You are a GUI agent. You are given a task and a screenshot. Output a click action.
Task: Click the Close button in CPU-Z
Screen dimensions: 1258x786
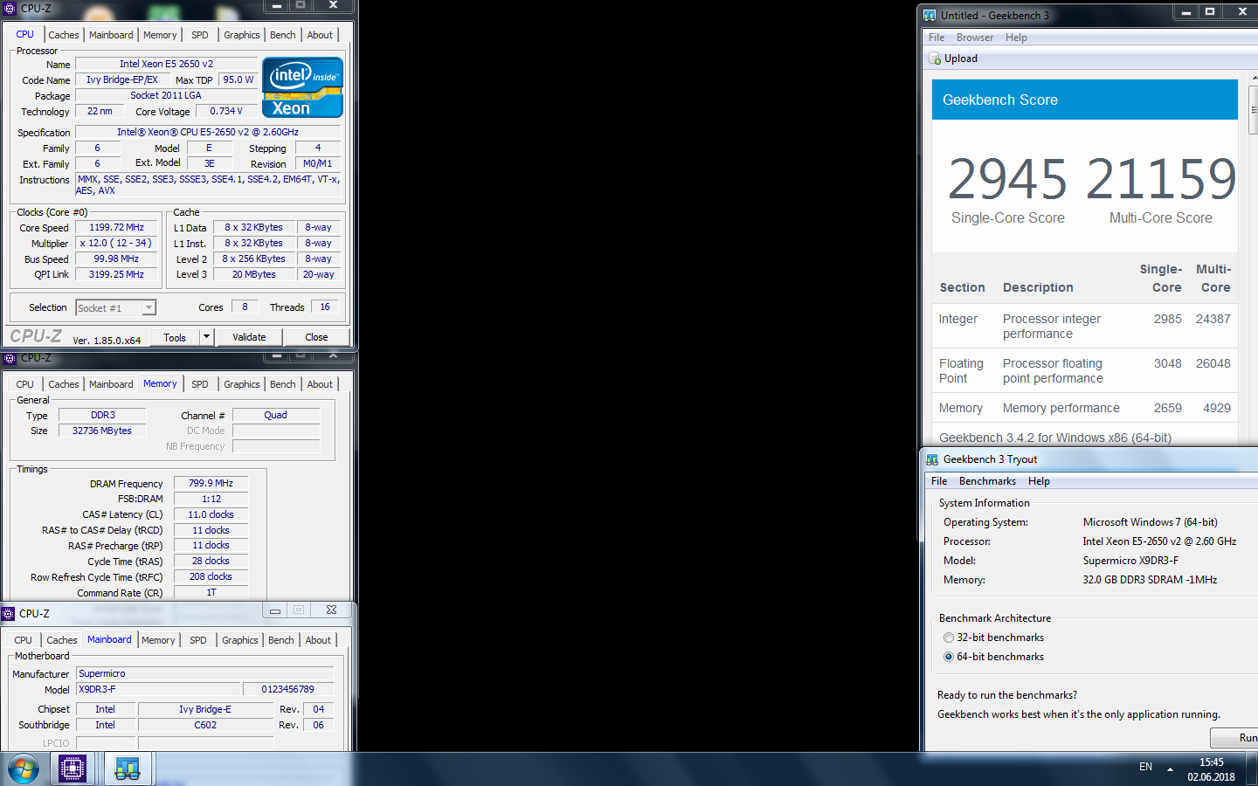click(316, 337)
